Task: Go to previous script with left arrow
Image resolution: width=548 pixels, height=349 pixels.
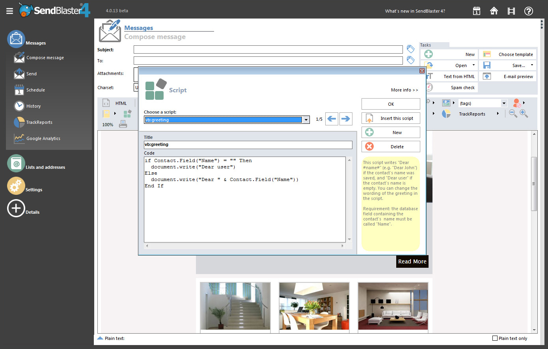Action: (332, 119)
